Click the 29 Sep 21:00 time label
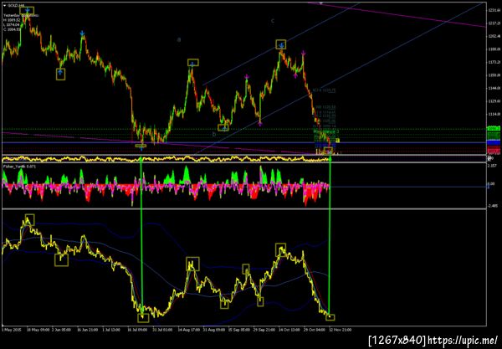The width and height of the screenshot is (502, 349). coord(264,330)
